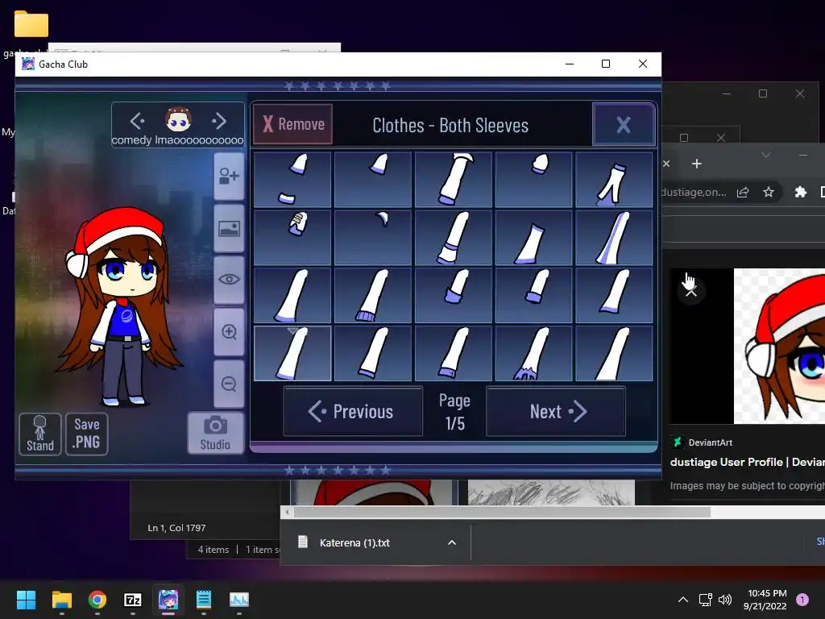This screenshot has width=825, height=619.
Task: Zoom out with the magnifier minus icon
Action: (229, 384)
